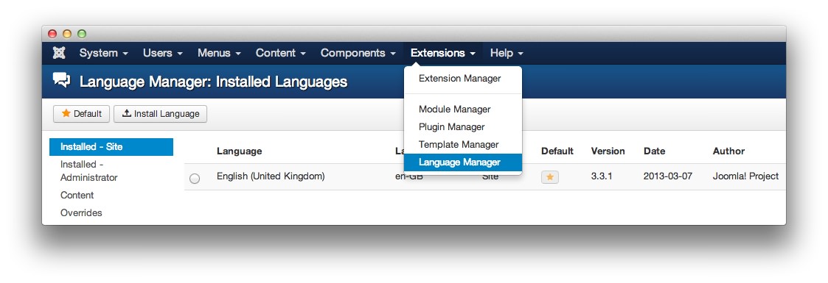Open the Content link in sidebar

[x=77, y=195]
